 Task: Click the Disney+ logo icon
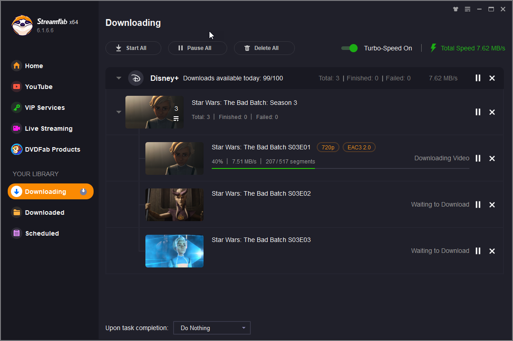pos(136,78)
